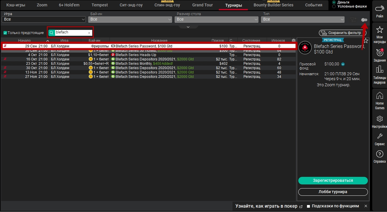Open 6+ Hold'em tab
Viewport: 387px width, 212px height.
click(x=69, y=5)
